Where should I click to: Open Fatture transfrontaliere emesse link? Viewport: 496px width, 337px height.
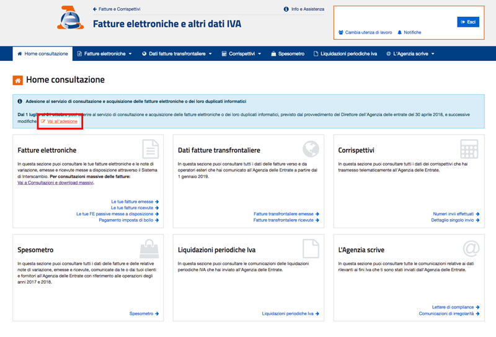pos(286,214)
